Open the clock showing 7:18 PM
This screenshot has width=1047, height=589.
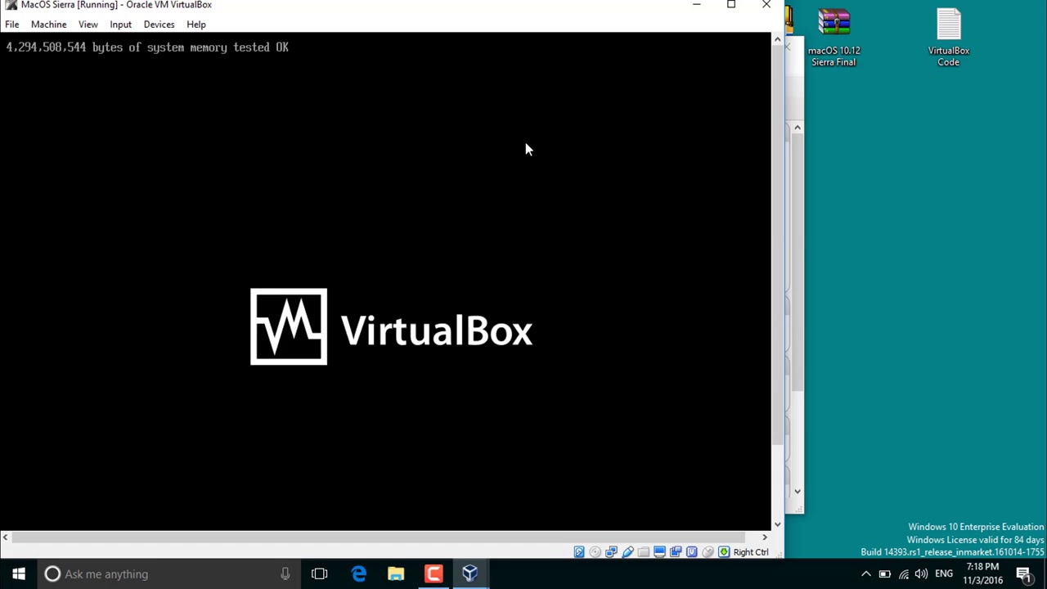click(982, 573)
